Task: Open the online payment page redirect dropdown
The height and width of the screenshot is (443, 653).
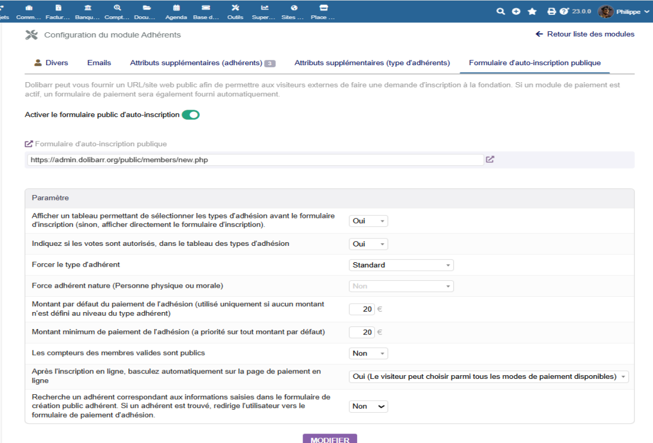Action: pyautogui.click(x=489, y=377)
